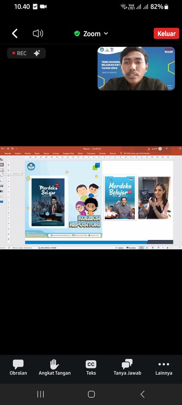Viewport: 182px width, 405px height.
Task: Tap the Android home button
Action: tap(91, 394)
